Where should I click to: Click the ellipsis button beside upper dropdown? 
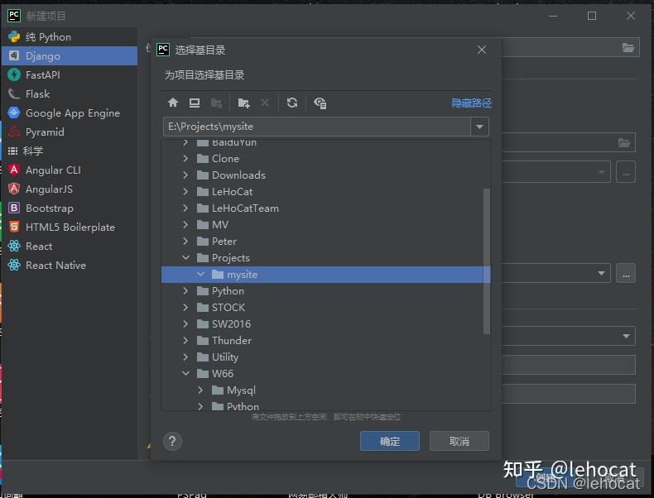[626, 172]
